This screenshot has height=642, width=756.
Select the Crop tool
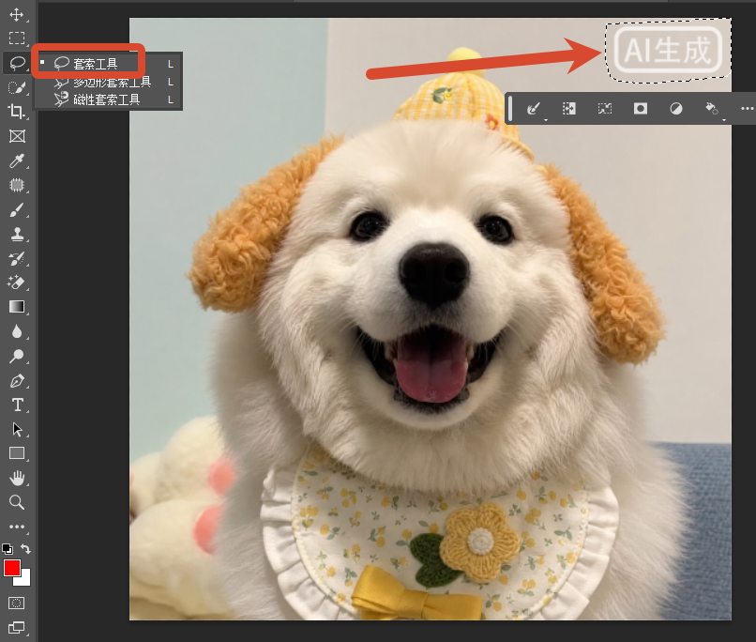point(16,112)
